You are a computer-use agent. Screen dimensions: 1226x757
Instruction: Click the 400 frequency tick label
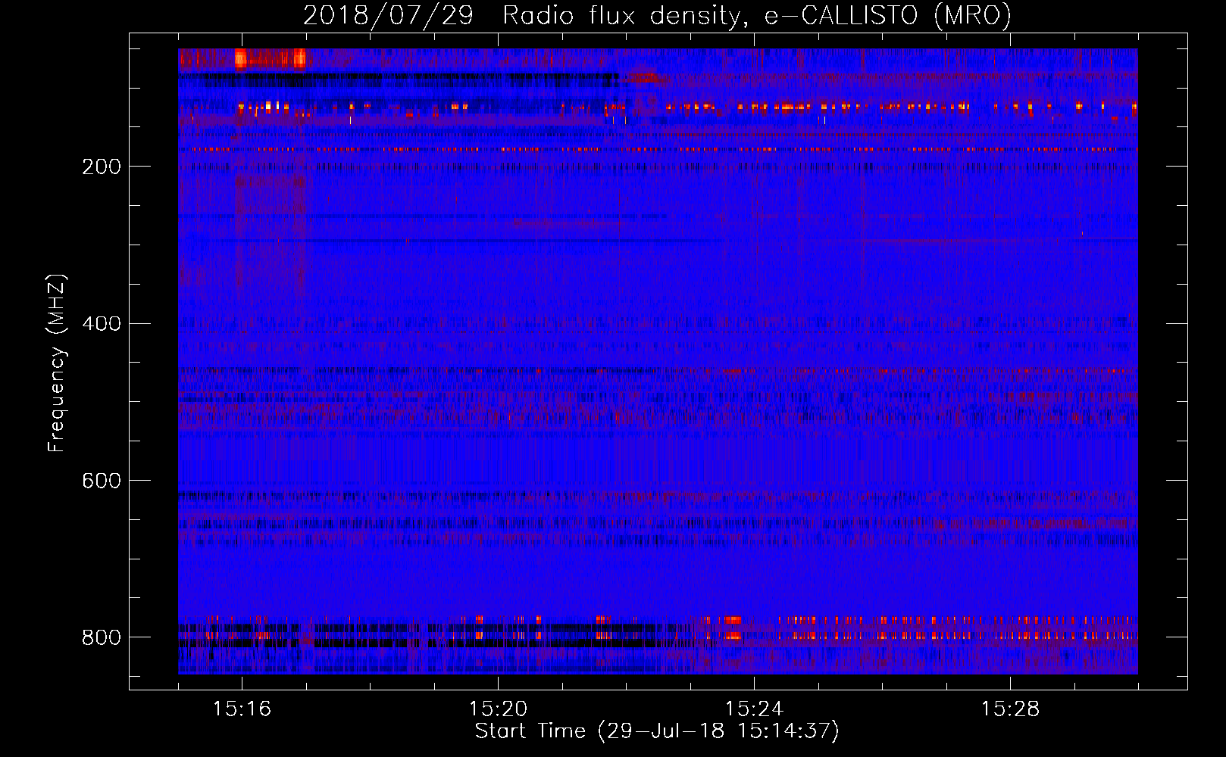point(102,324)
